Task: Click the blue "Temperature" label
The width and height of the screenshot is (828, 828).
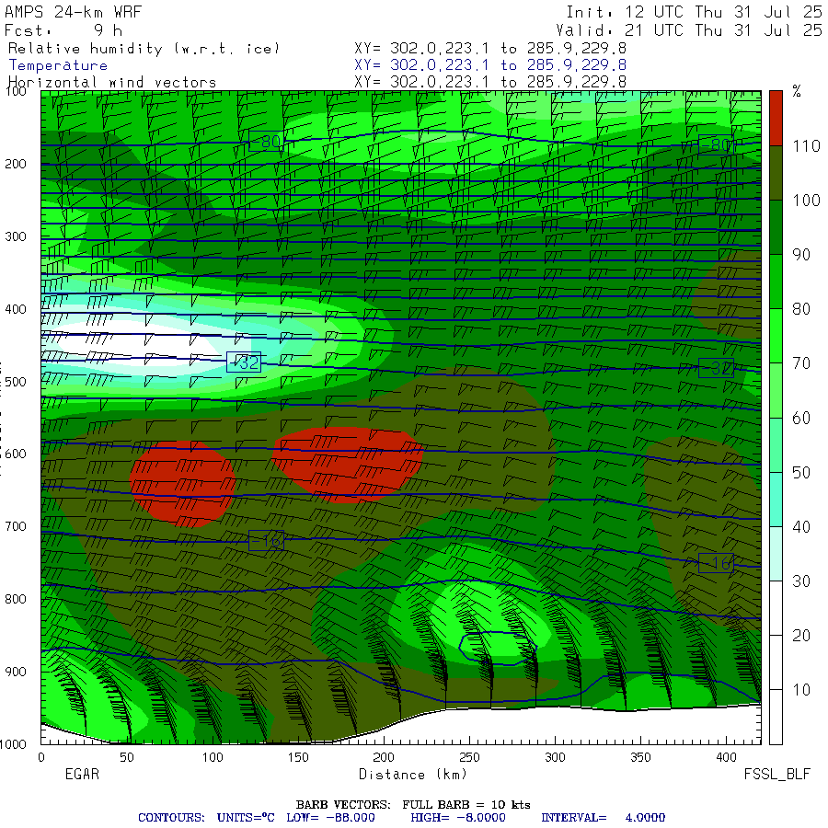Action: point(58,65)
